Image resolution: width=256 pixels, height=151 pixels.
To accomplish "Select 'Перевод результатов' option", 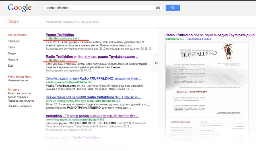I will (x=21, y=101).
